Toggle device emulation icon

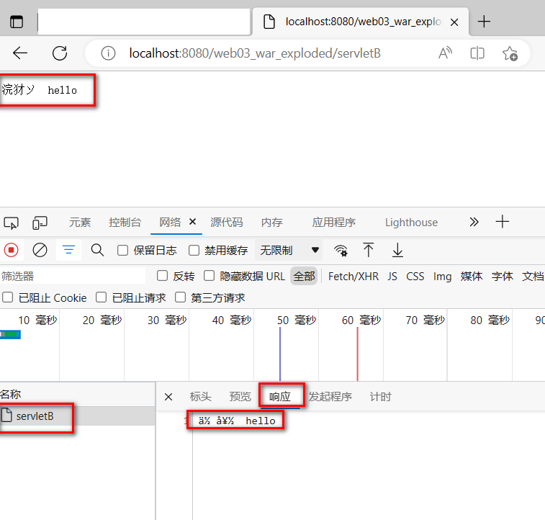(x=40, y=223)
